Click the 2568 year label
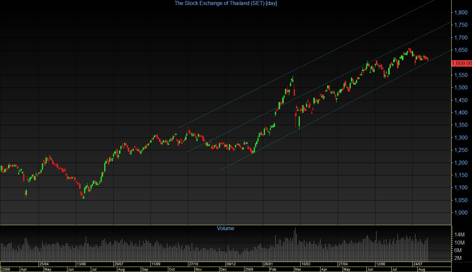The width and height of the screenshot is (472, 272). tap(6, 269)
